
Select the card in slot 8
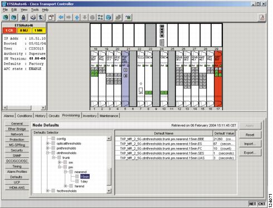pos(148,79)
